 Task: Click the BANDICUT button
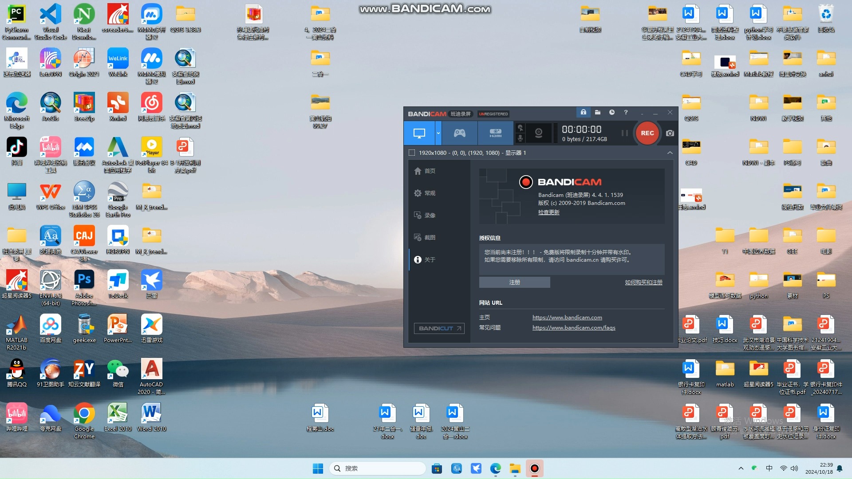click(x=439, y=328)
